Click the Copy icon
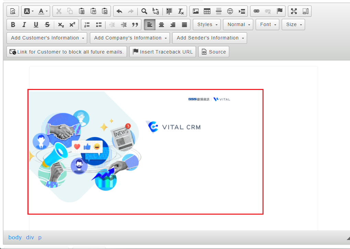Screen dimensions: 350x249 coord(70,11)
